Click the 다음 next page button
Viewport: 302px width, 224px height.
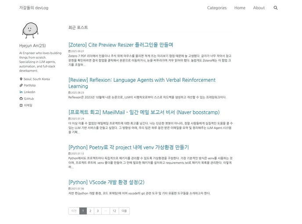pyautogui.click(x=124, y=211)
